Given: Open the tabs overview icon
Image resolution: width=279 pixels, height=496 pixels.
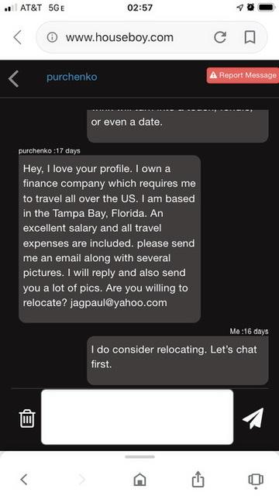Looking at the screenshot, I should pyautogui.click(x=256, y=480).
